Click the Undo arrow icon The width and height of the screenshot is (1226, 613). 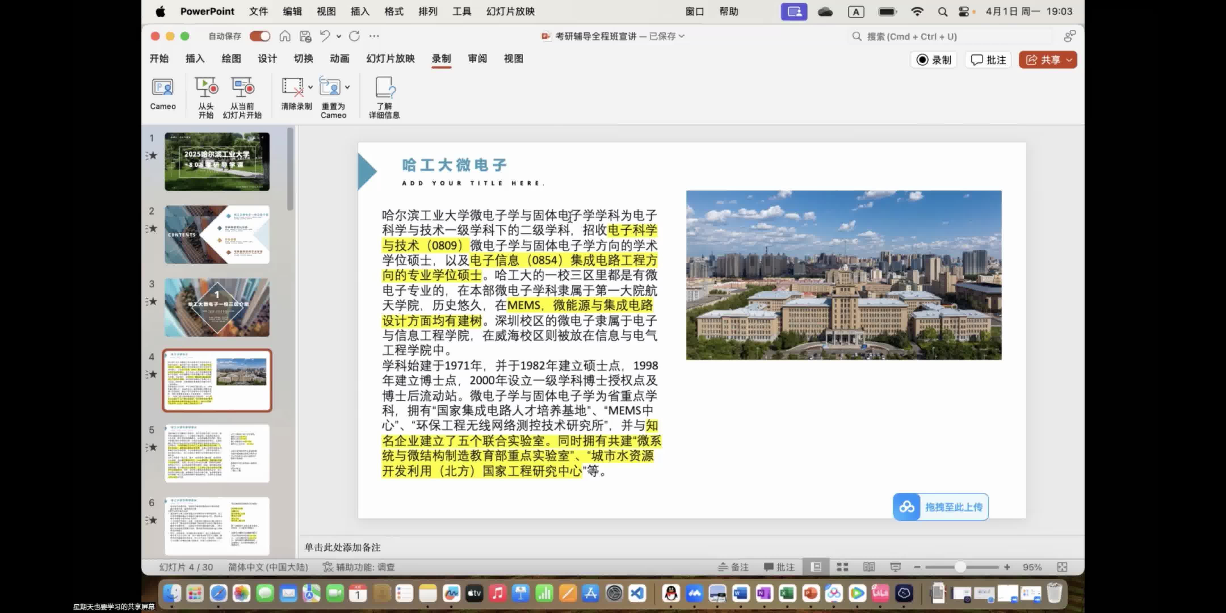325,36
